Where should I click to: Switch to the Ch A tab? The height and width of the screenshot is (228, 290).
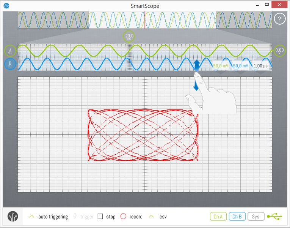218,217
